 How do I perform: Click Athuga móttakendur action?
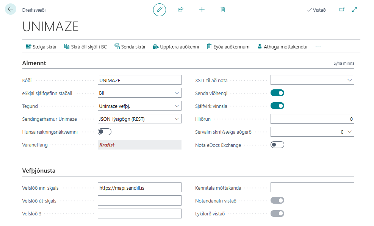(283, 47)
